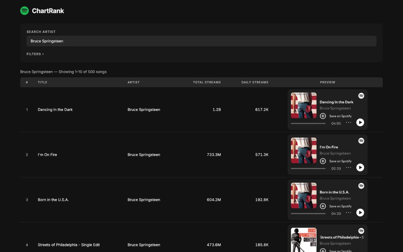The height and width of the screenshot is (252, 403).
Task: Open Streets of Philadelphia title in preview card
Action: coord(342,237)
